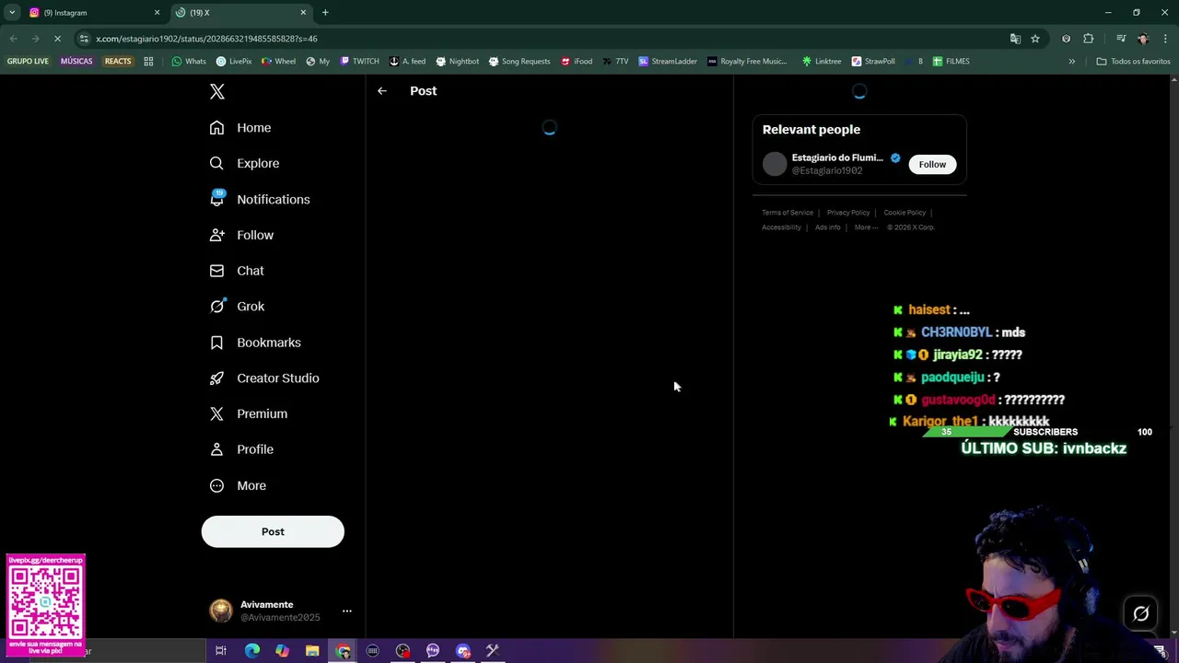Open the browser extensions puzzle icon
Screen dimensions: 1179x663
point(1089,39)
